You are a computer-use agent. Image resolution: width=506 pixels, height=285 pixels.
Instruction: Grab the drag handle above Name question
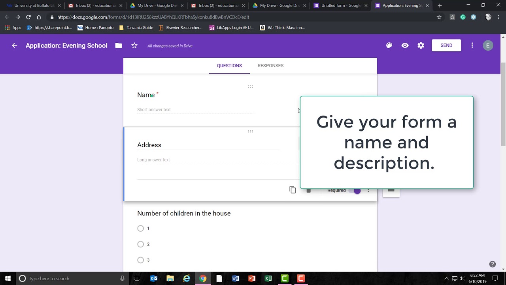pyautogui.click(x=250, y=86)
